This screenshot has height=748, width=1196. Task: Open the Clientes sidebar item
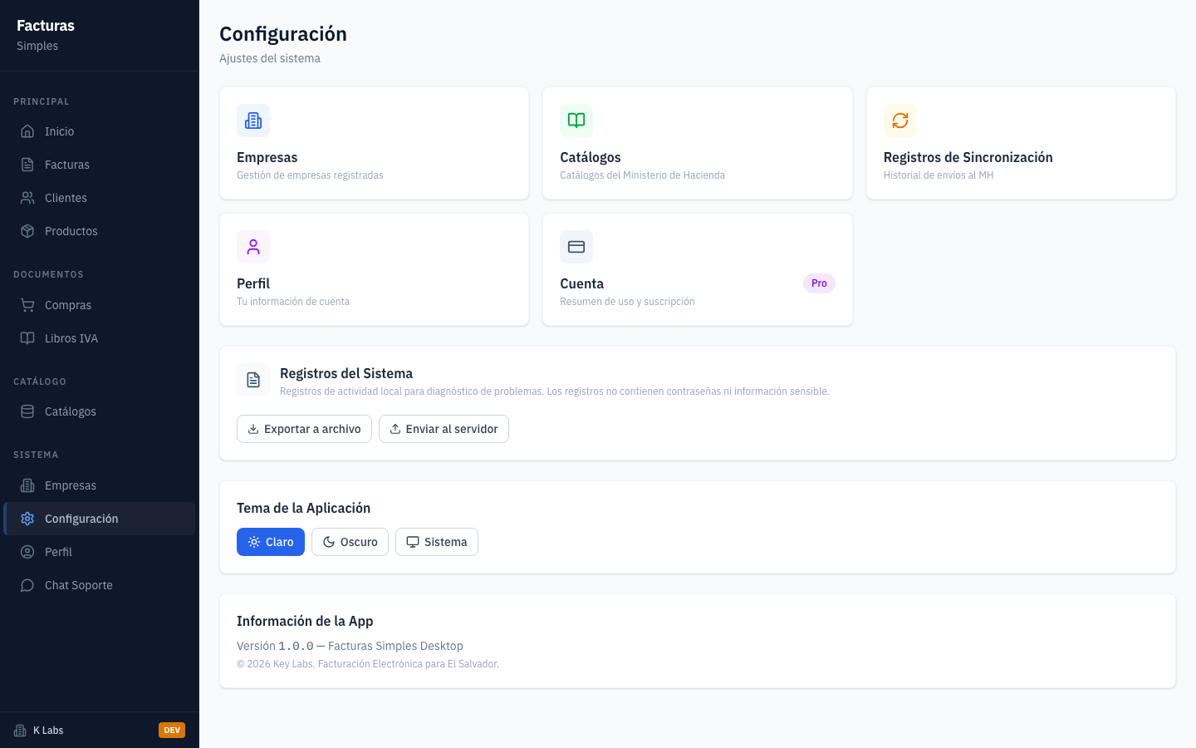[100, 198]
